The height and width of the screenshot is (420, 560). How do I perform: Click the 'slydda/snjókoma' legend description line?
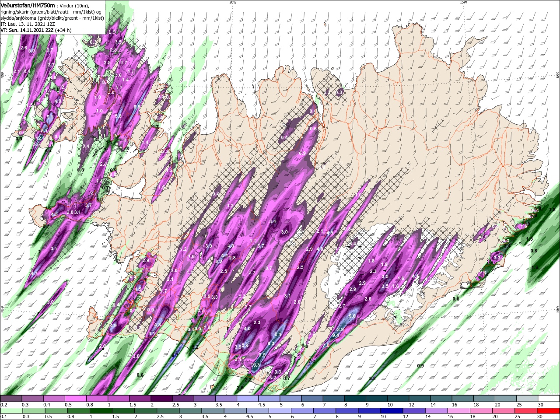click(52, 18)
